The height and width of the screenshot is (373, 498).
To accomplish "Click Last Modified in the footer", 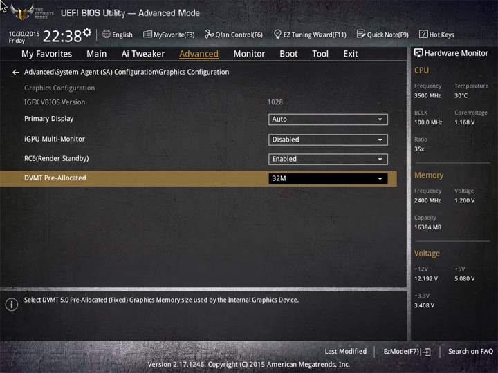I will point(346,351).
